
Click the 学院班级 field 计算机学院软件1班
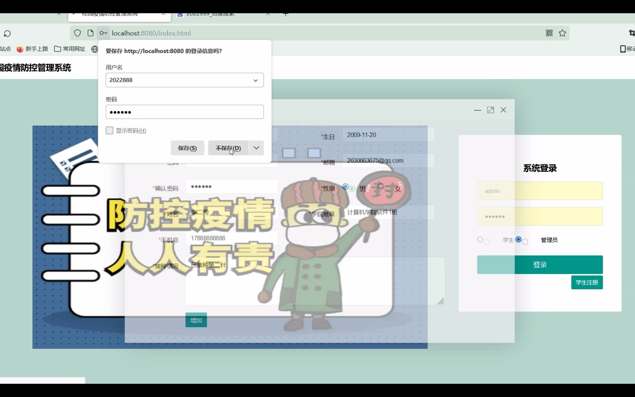click(x=388, y=212)
